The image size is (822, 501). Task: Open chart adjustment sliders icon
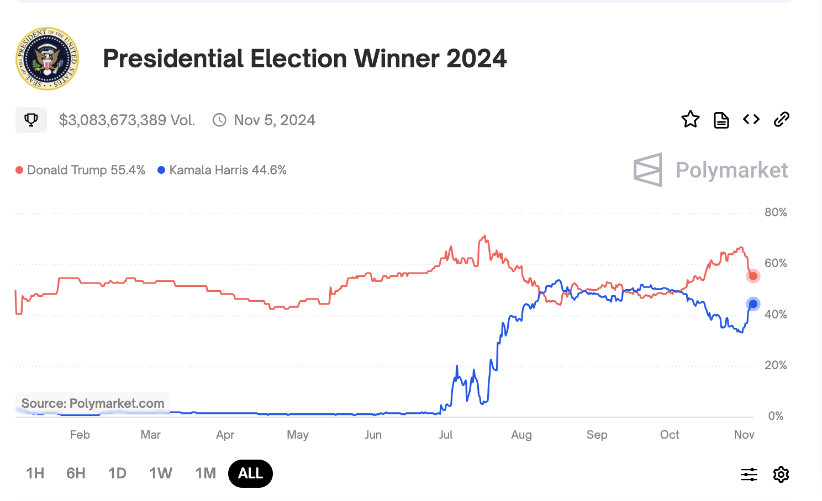[749, 474]
